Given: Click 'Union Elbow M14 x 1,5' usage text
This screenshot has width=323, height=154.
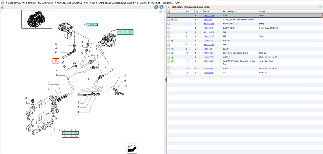Looking at the screenshot, I should pyautogui.click(x=269, y=28).
